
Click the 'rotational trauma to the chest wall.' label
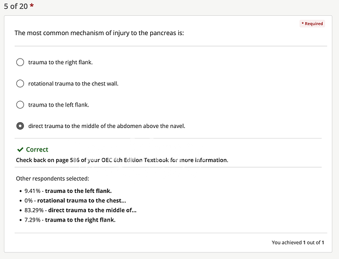click(73, 84)
